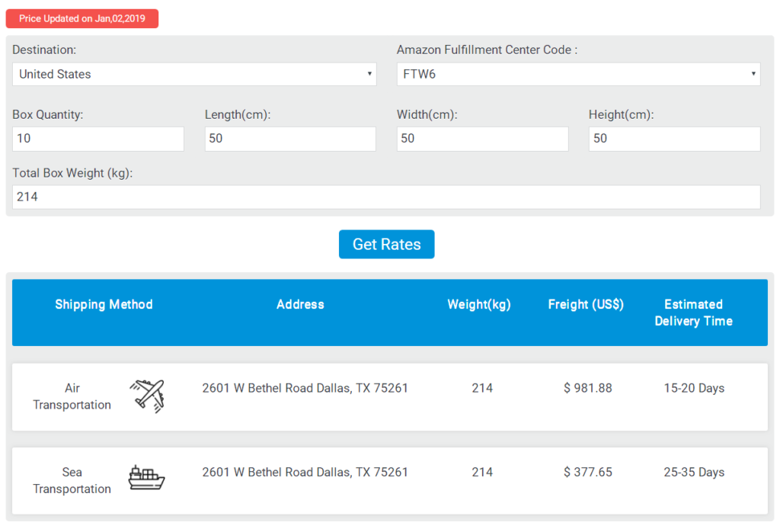Screen dimensions: 780x529
Task: Select the Air Transportation row label
Action: tap(72, 396)
